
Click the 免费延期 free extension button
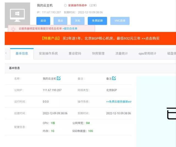pyautogui.click(x=97, y=21)
